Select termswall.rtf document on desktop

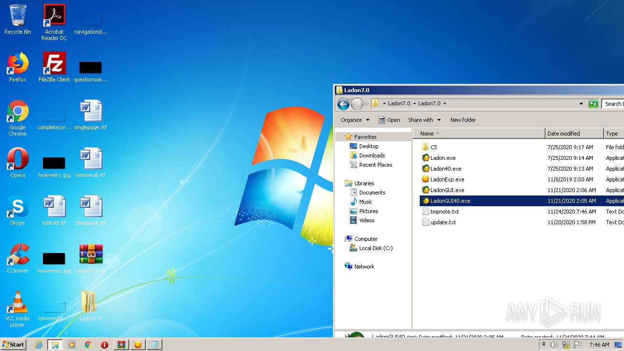[x=91, y=163]
